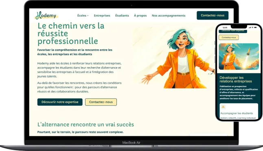Click the Hodemy logo in the header
The width and height of the screenshot is (263, 151).
[x=46, y=15]
